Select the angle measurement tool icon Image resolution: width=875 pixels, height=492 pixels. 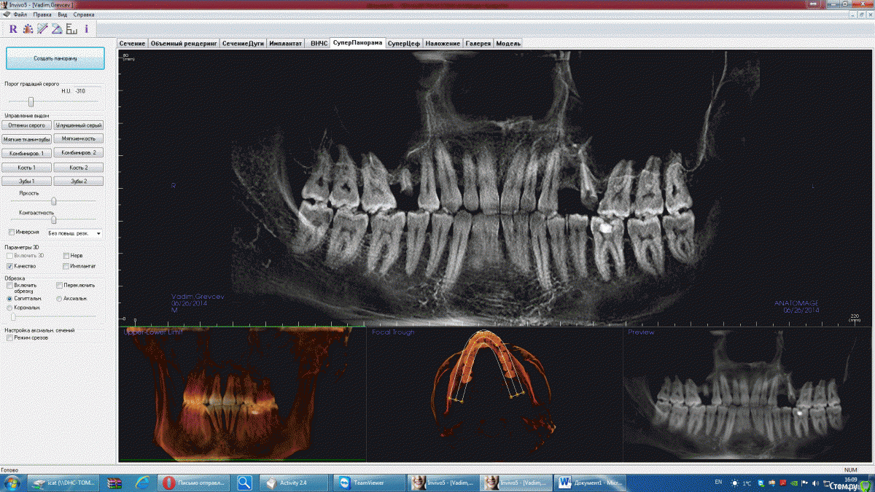pos(57,29)
